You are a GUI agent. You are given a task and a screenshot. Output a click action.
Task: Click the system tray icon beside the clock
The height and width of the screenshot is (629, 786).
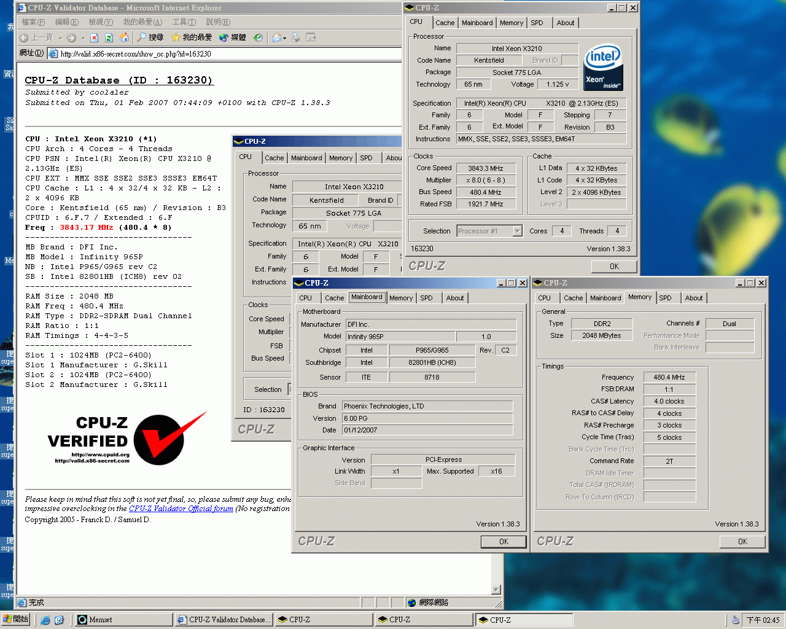tap(735, 620)
